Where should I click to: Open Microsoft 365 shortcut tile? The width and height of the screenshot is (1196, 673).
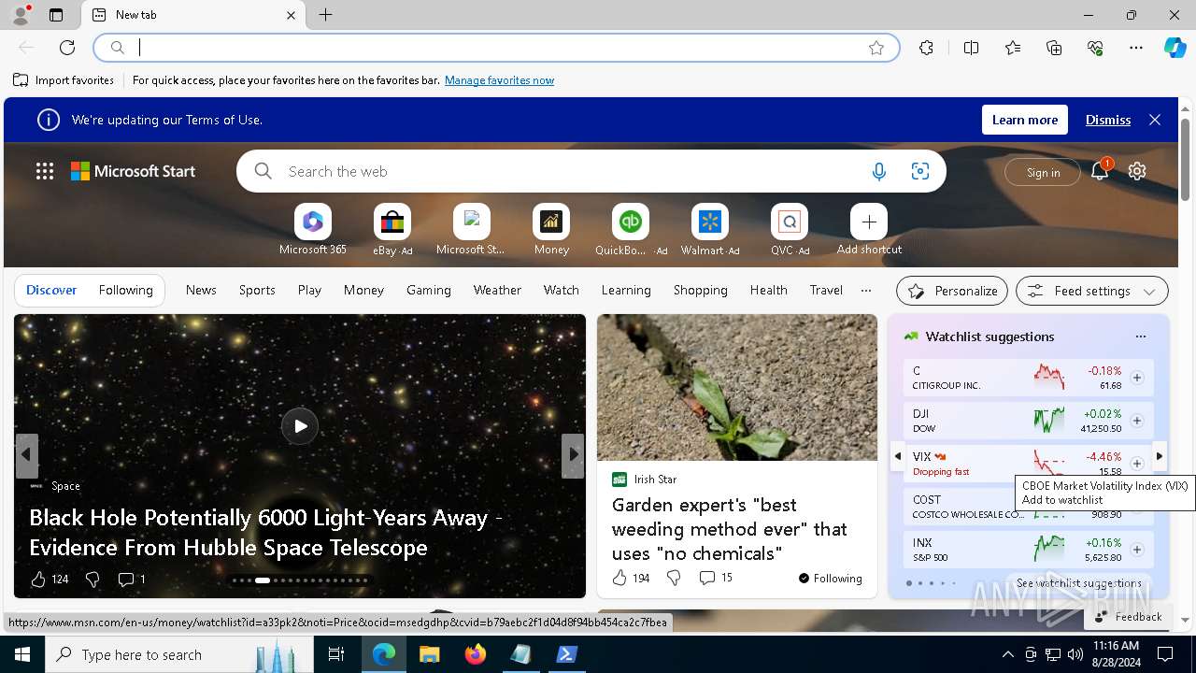313,230
